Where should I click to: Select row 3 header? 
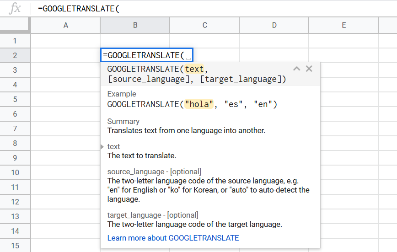(x=15, y=70)
